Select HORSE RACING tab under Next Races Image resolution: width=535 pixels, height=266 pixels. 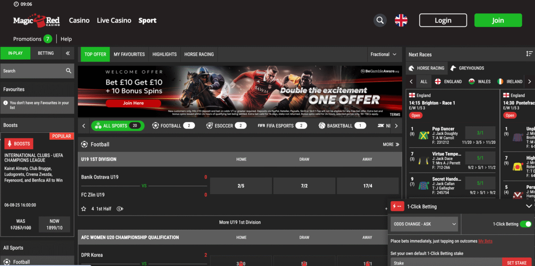tap(427, 68)
